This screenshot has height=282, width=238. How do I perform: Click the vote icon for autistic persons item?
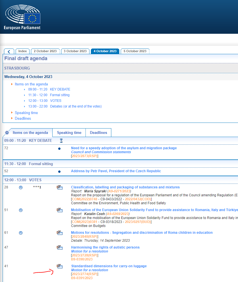60,247
